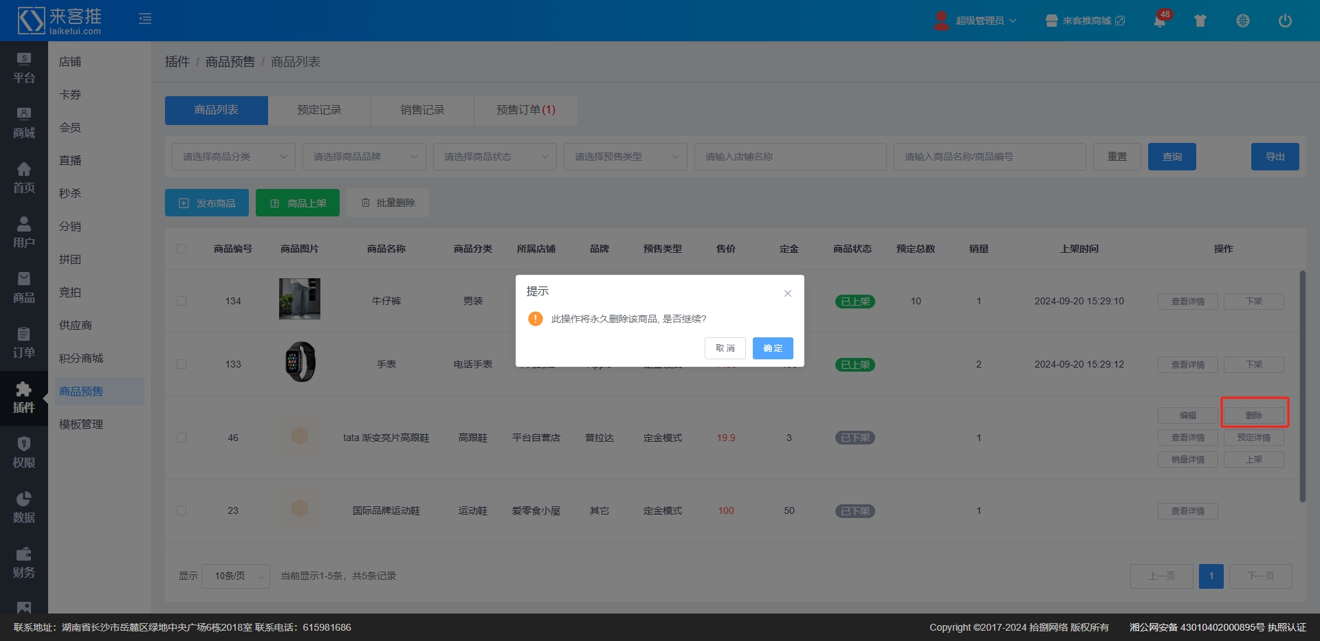
Task: Click the power logout icon
Action: coord(1284,21)
